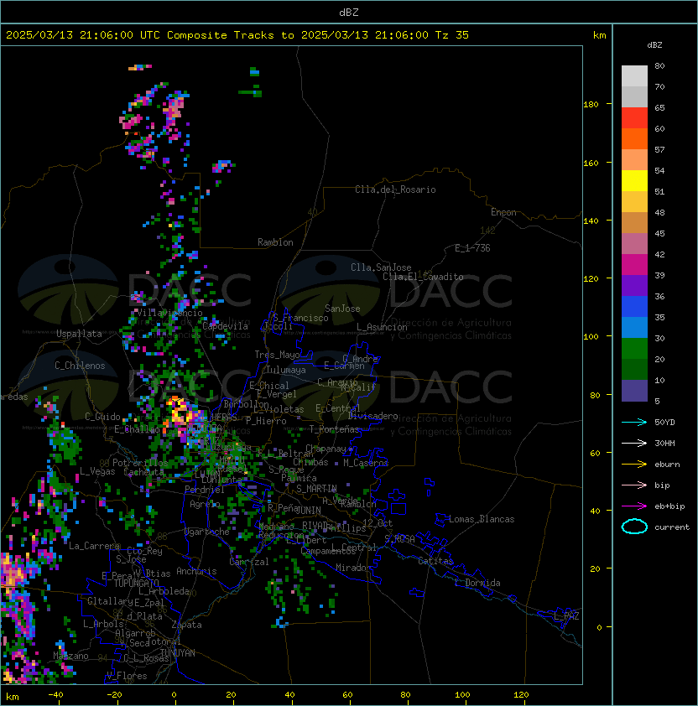Click the 'L_Asuncion' map label
The height and width of the screenshot is (706, 698).
click(382, 327)
